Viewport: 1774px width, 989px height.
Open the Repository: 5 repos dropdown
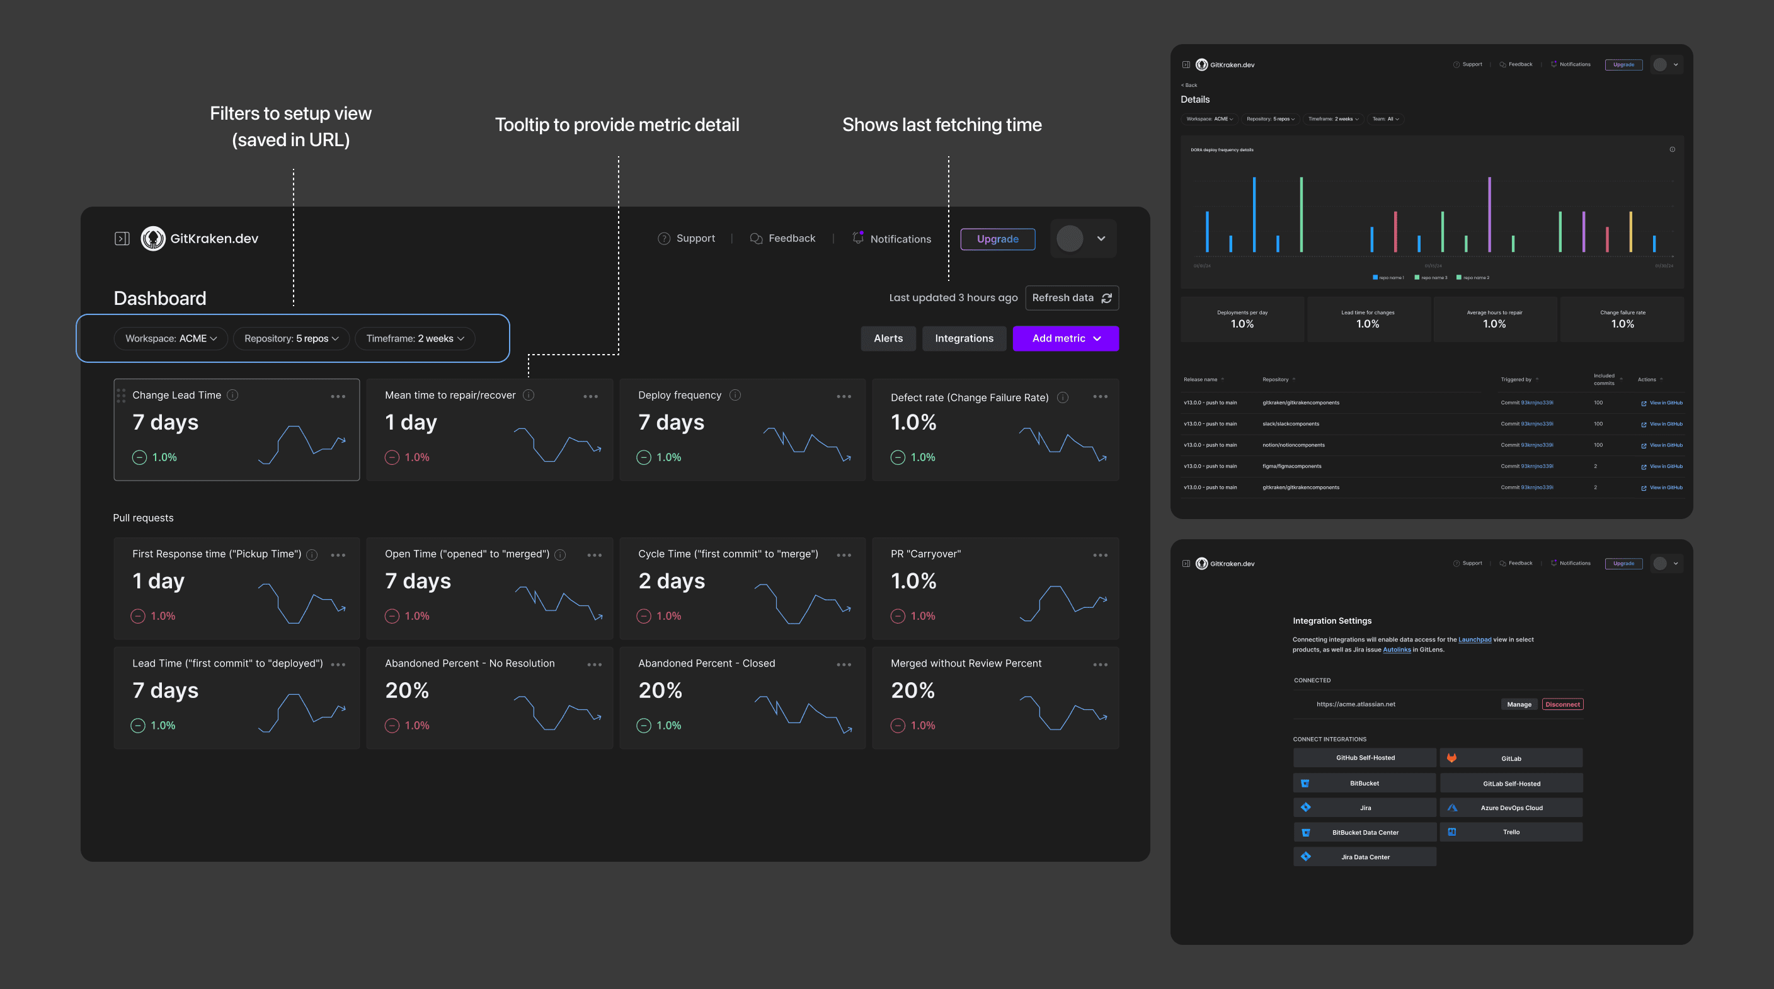pyautogui.click(x=291, y=338)
